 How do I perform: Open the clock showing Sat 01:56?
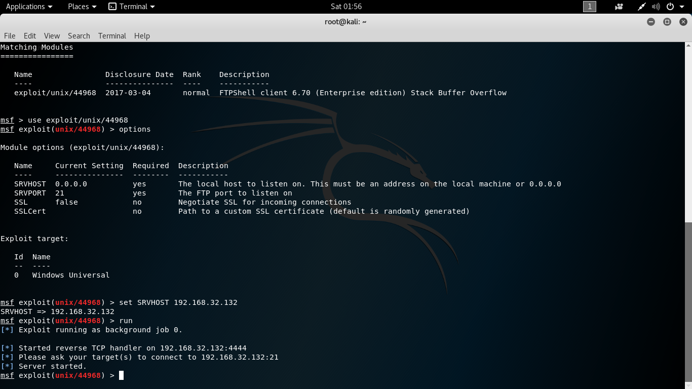pyautogui.click(x=346, y=7)
